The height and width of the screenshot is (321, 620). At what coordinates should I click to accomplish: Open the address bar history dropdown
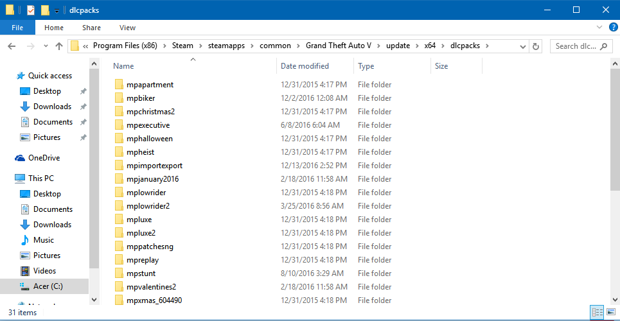[x=523, y=46]
